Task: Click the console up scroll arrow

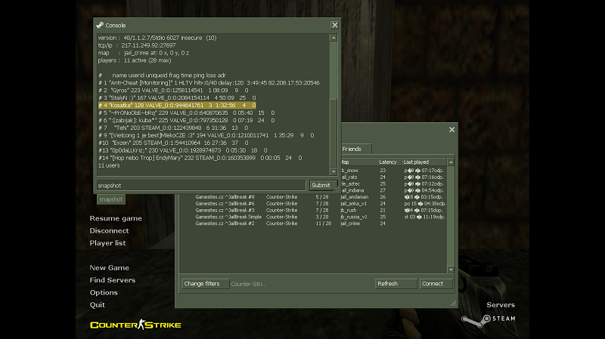Action: tap(334, 38)
